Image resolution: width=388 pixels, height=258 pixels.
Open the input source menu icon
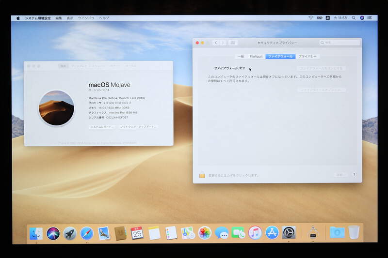click(328, 18)
